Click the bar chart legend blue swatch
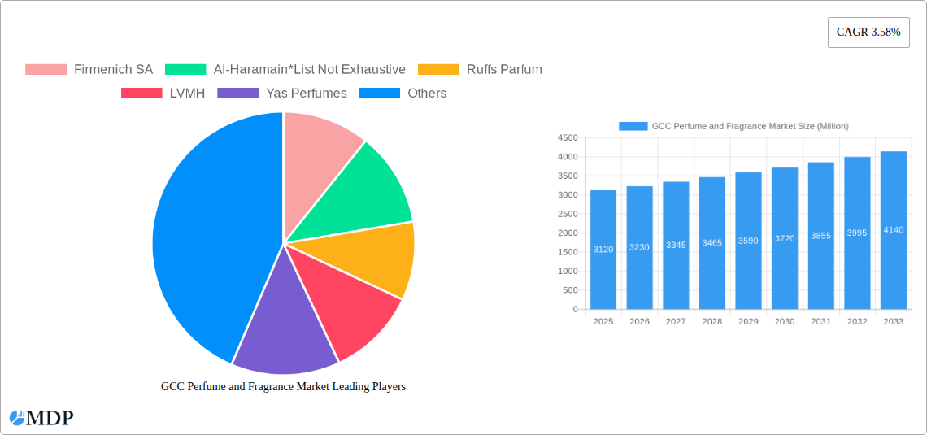The image size is (927, 435). tap(633, 126)
